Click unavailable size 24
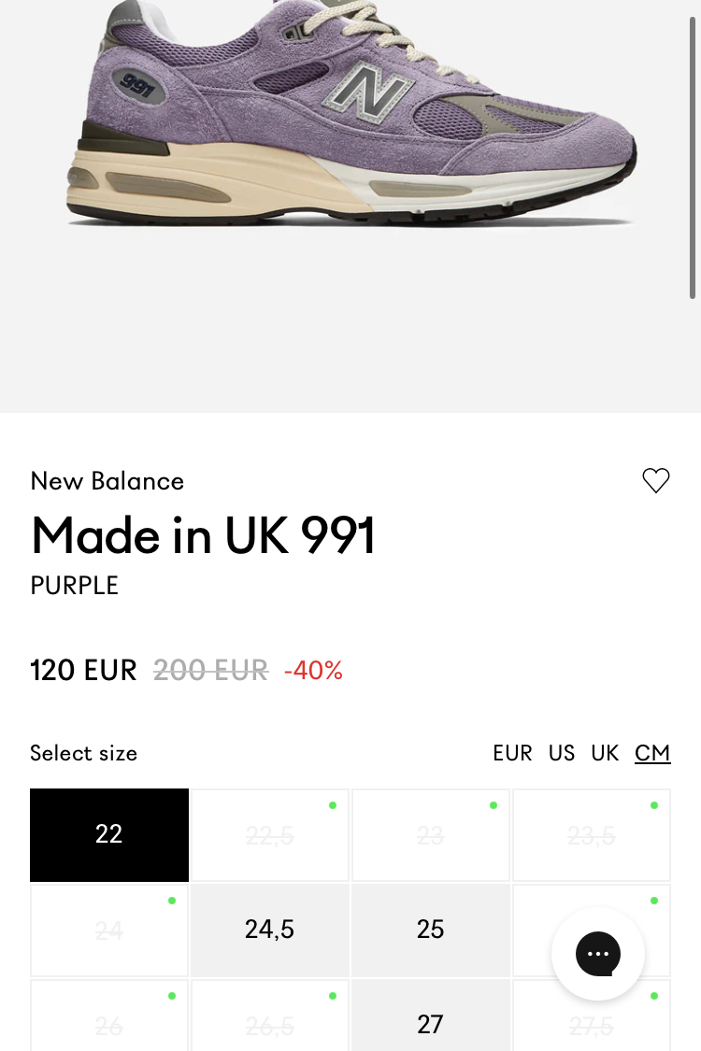Image resolution: width=701 pixels, height=1051 pixels. click(x=109, y=930)
